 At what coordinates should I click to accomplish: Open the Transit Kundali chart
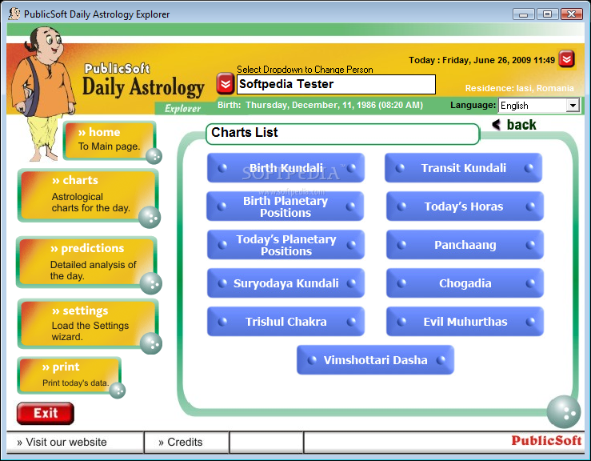[x=463, y=168]
